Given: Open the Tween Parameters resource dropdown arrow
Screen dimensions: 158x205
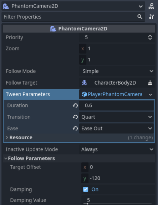Looking at the screenshot, I should click(x=151, y=95).
